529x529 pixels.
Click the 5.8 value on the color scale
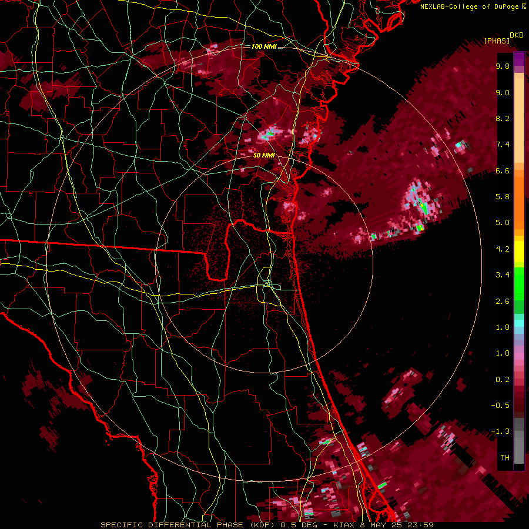[503, 197]
